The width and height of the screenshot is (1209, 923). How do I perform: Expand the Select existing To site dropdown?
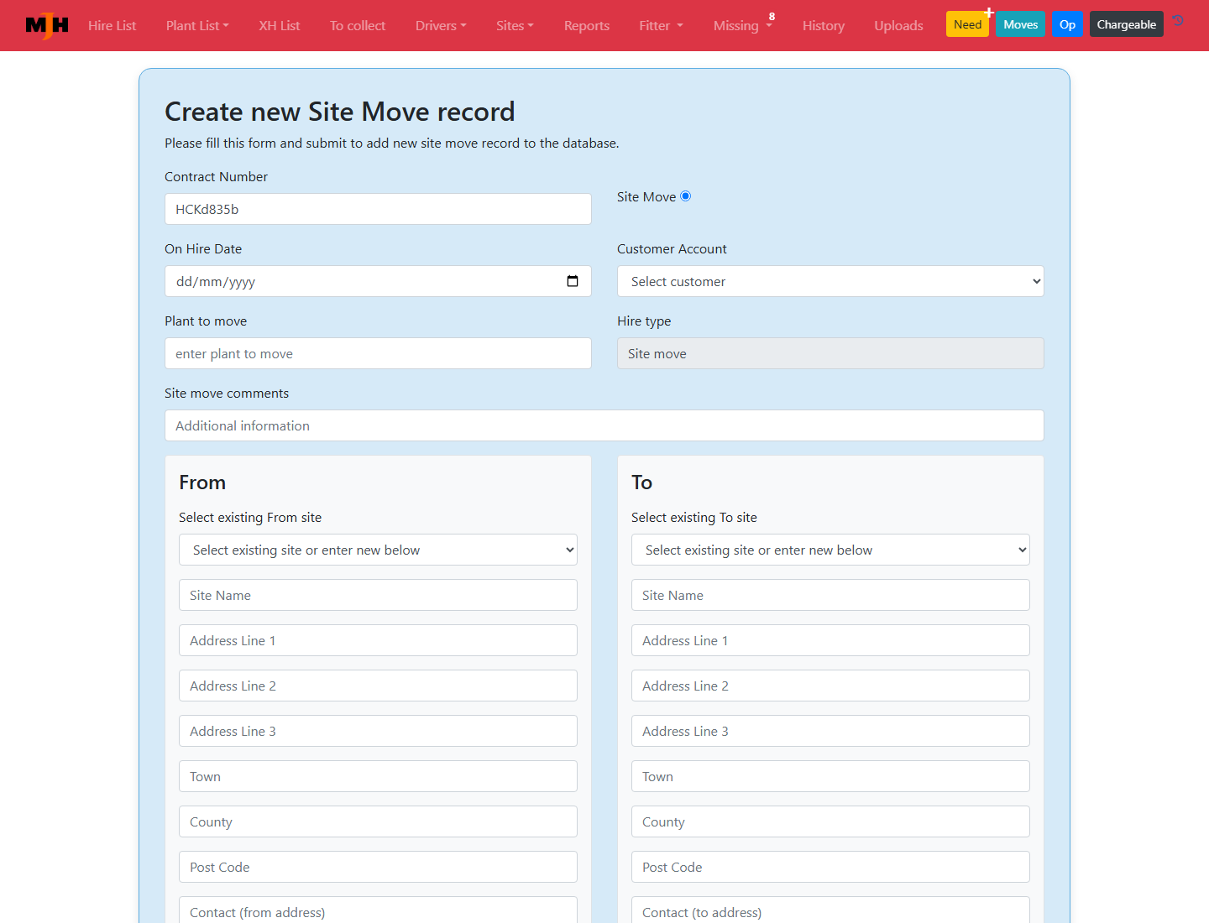[830, 550]
